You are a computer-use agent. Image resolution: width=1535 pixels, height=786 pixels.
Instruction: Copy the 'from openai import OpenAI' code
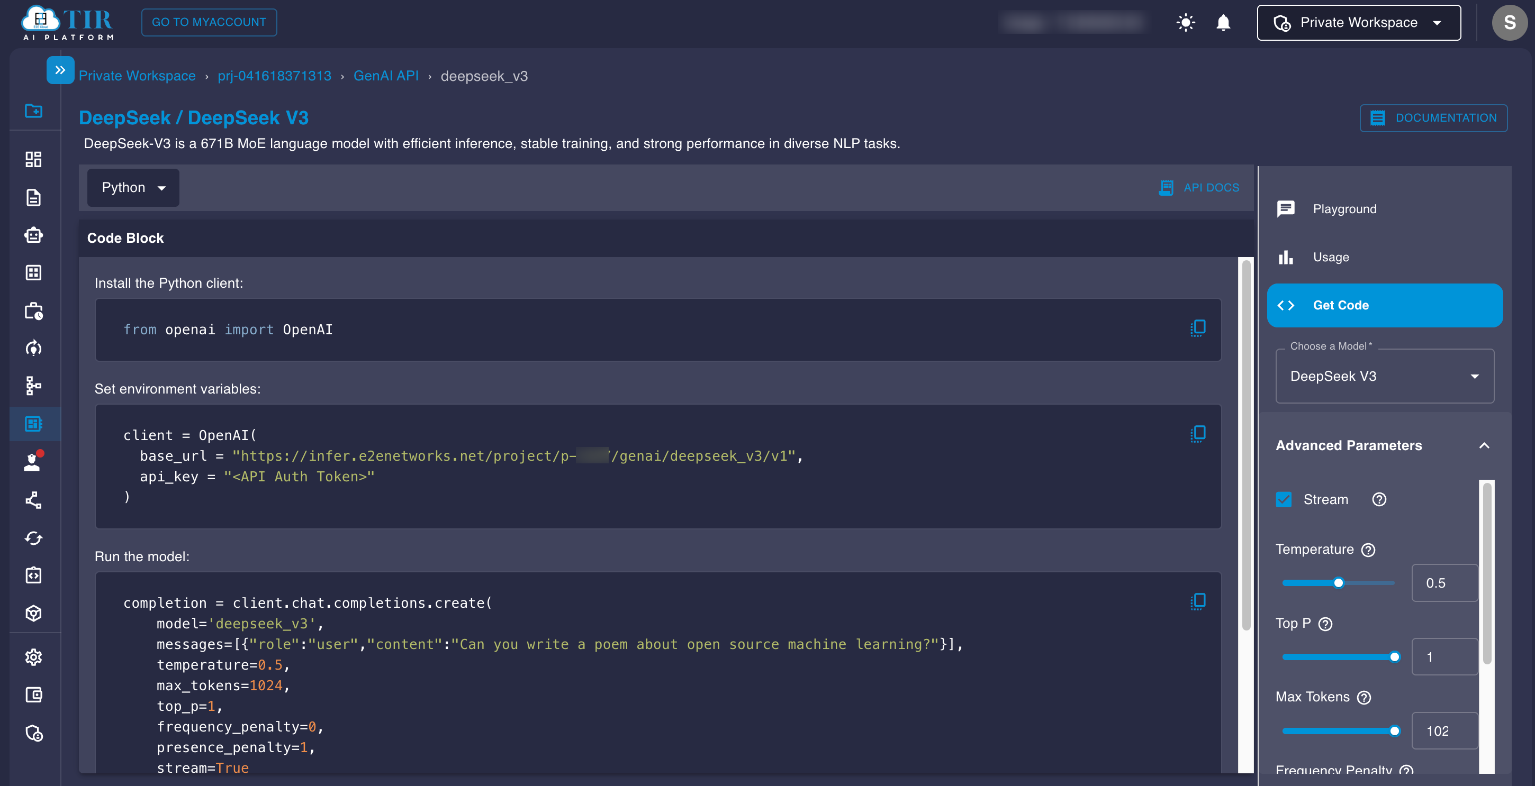click(x=1198, y=328)
